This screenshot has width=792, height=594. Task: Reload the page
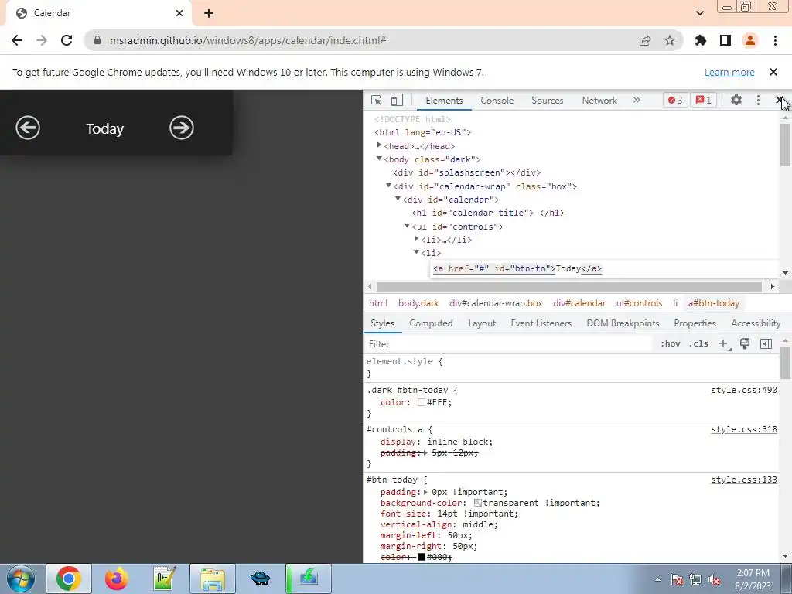(x=67, y=40)
